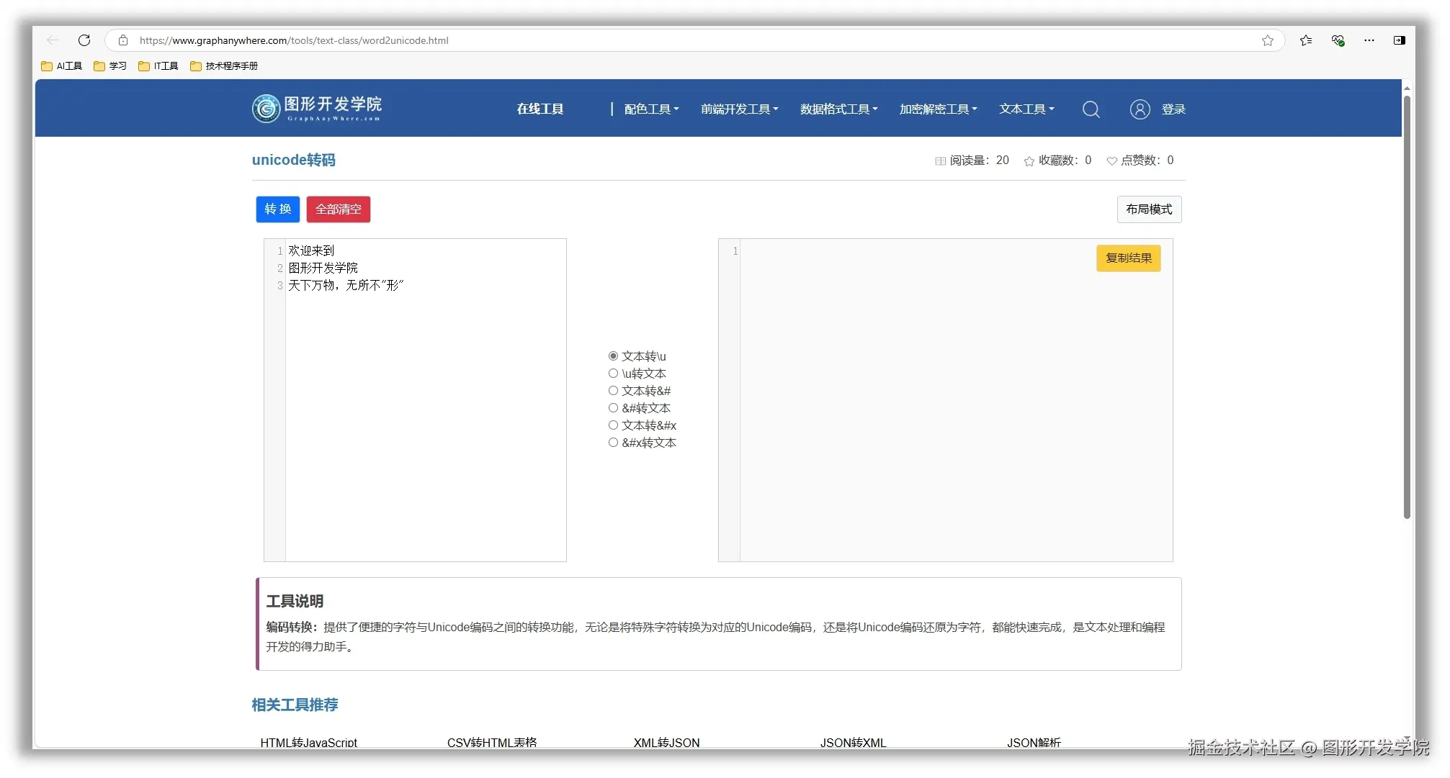Click the star icon beside 收藏数

(1029, 160)
